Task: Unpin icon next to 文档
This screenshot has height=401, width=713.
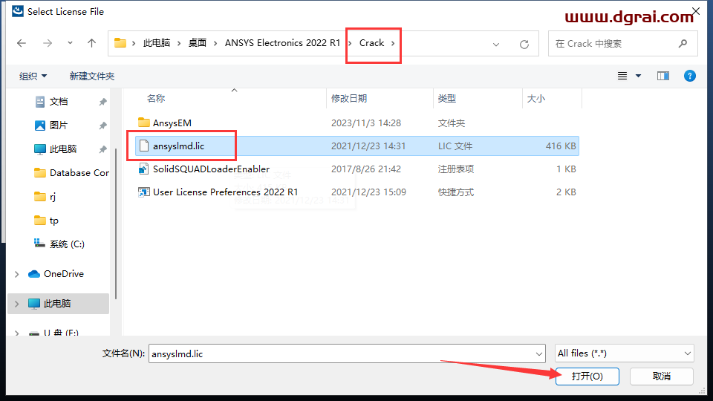Action: pos(102,102)
